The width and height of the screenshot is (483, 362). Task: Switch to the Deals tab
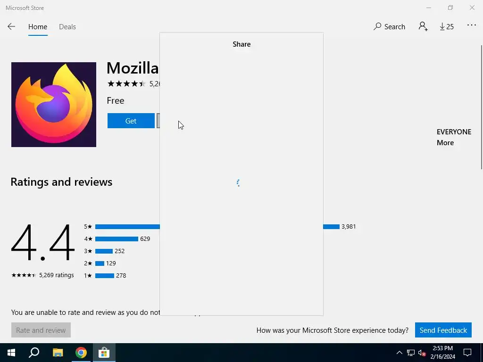pos(67,27)
